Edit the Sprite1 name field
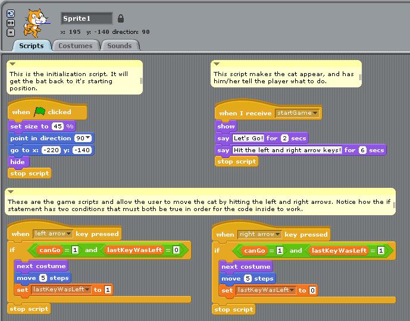Image resolution: width=410 pixels, height=321 pixels. click(x=86, y=18)
